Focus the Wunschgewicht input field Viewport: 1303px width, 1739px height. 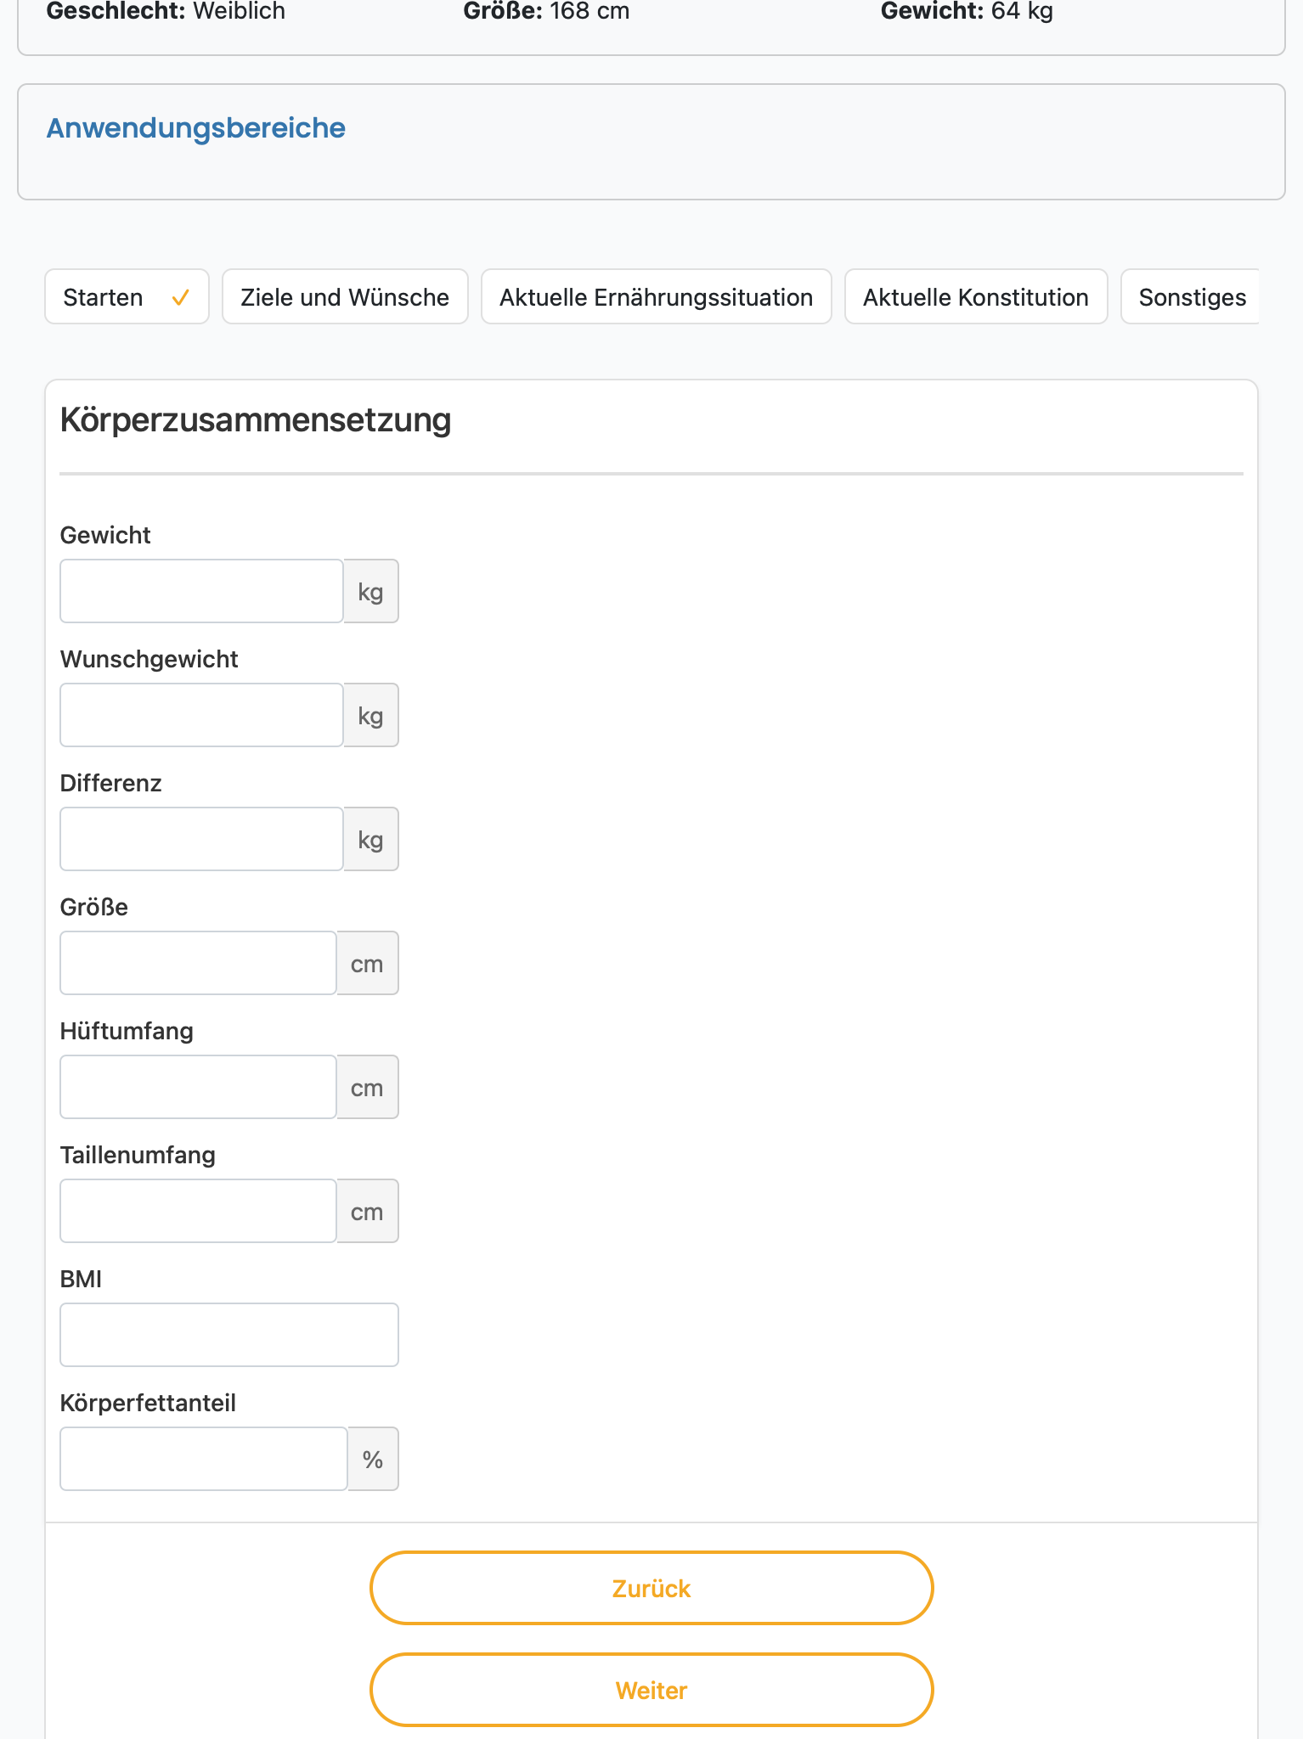(201, 715)
